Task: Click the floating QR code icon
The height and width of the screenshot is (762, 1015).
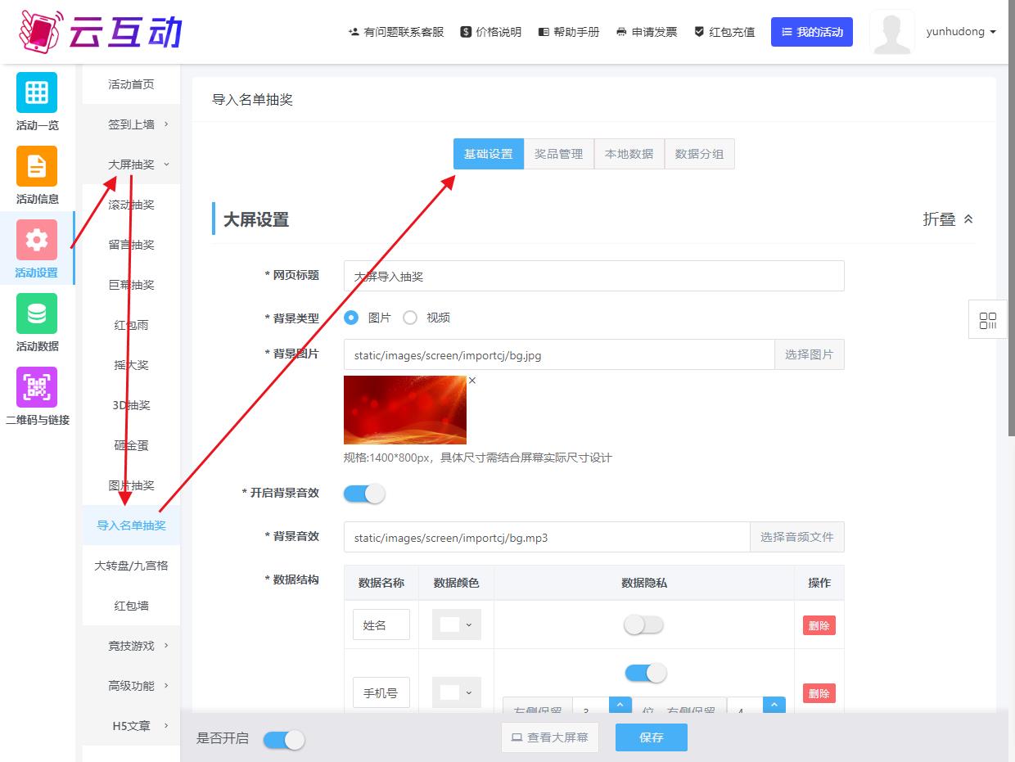Action: point(987,319)
